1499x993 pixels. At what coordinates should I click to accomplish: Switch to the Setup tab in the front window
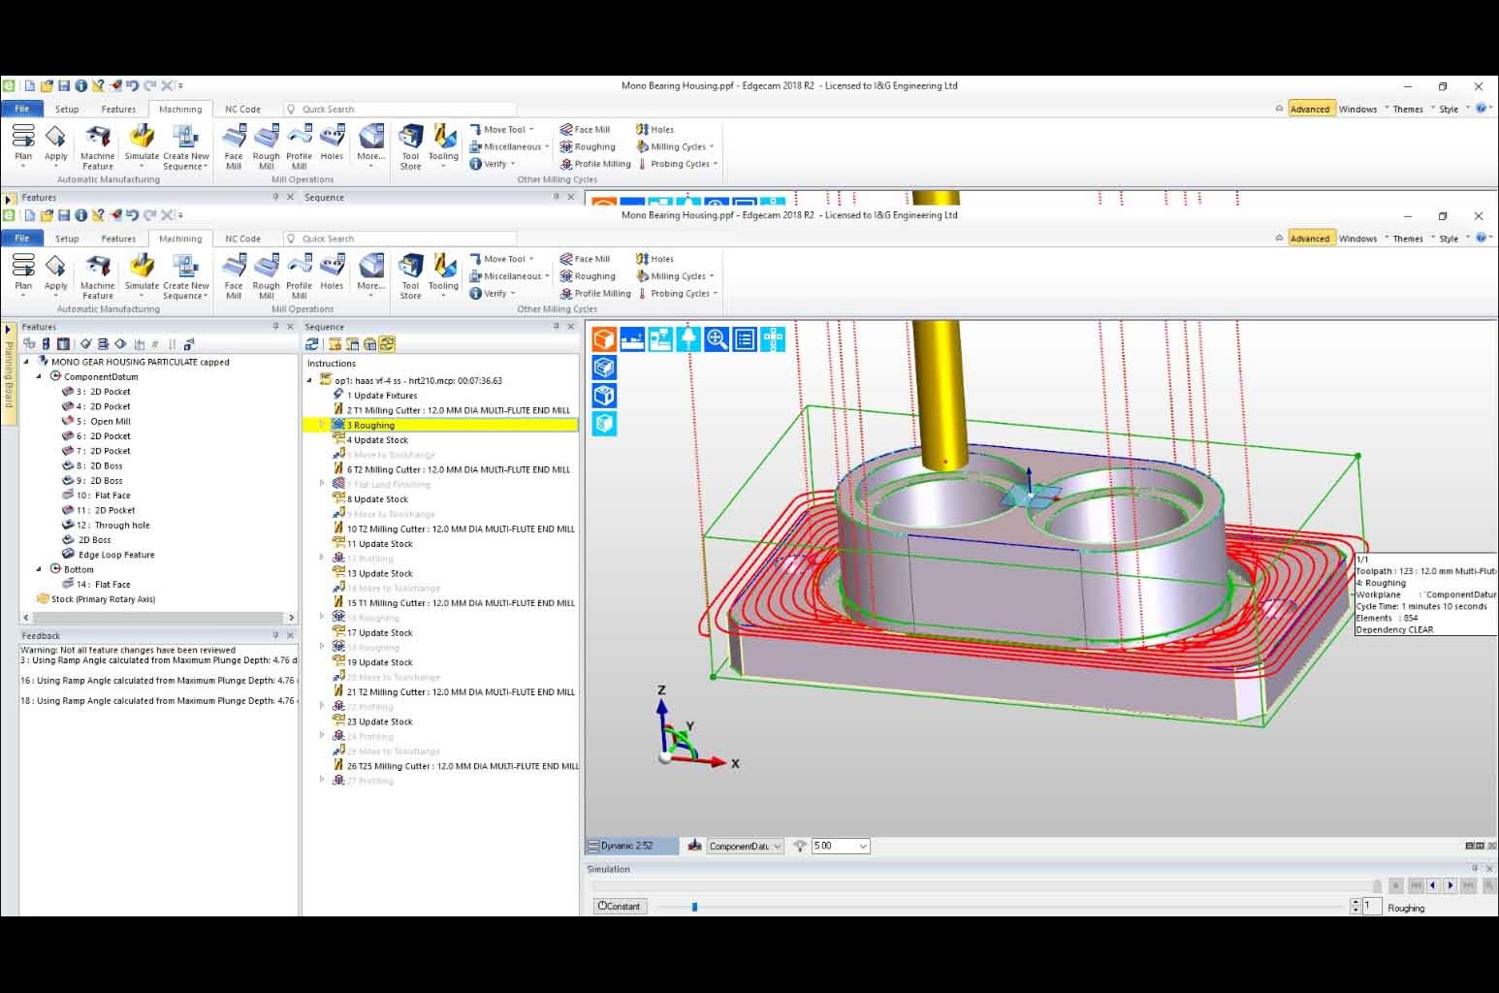click(67, 239)
